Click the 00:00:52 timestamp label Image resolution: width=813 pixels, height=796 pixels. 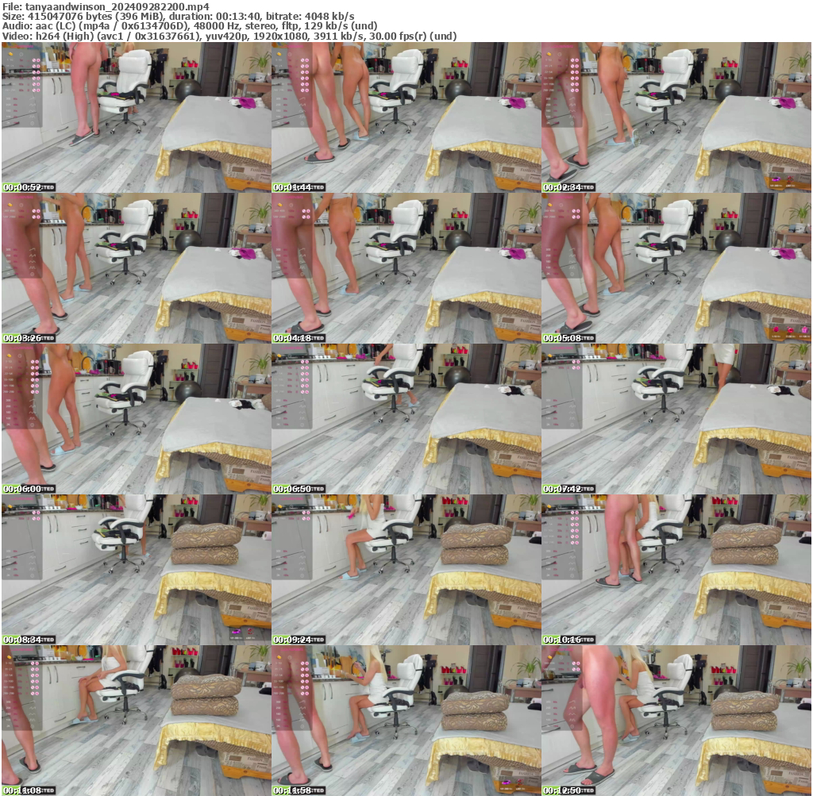[22, 188]
